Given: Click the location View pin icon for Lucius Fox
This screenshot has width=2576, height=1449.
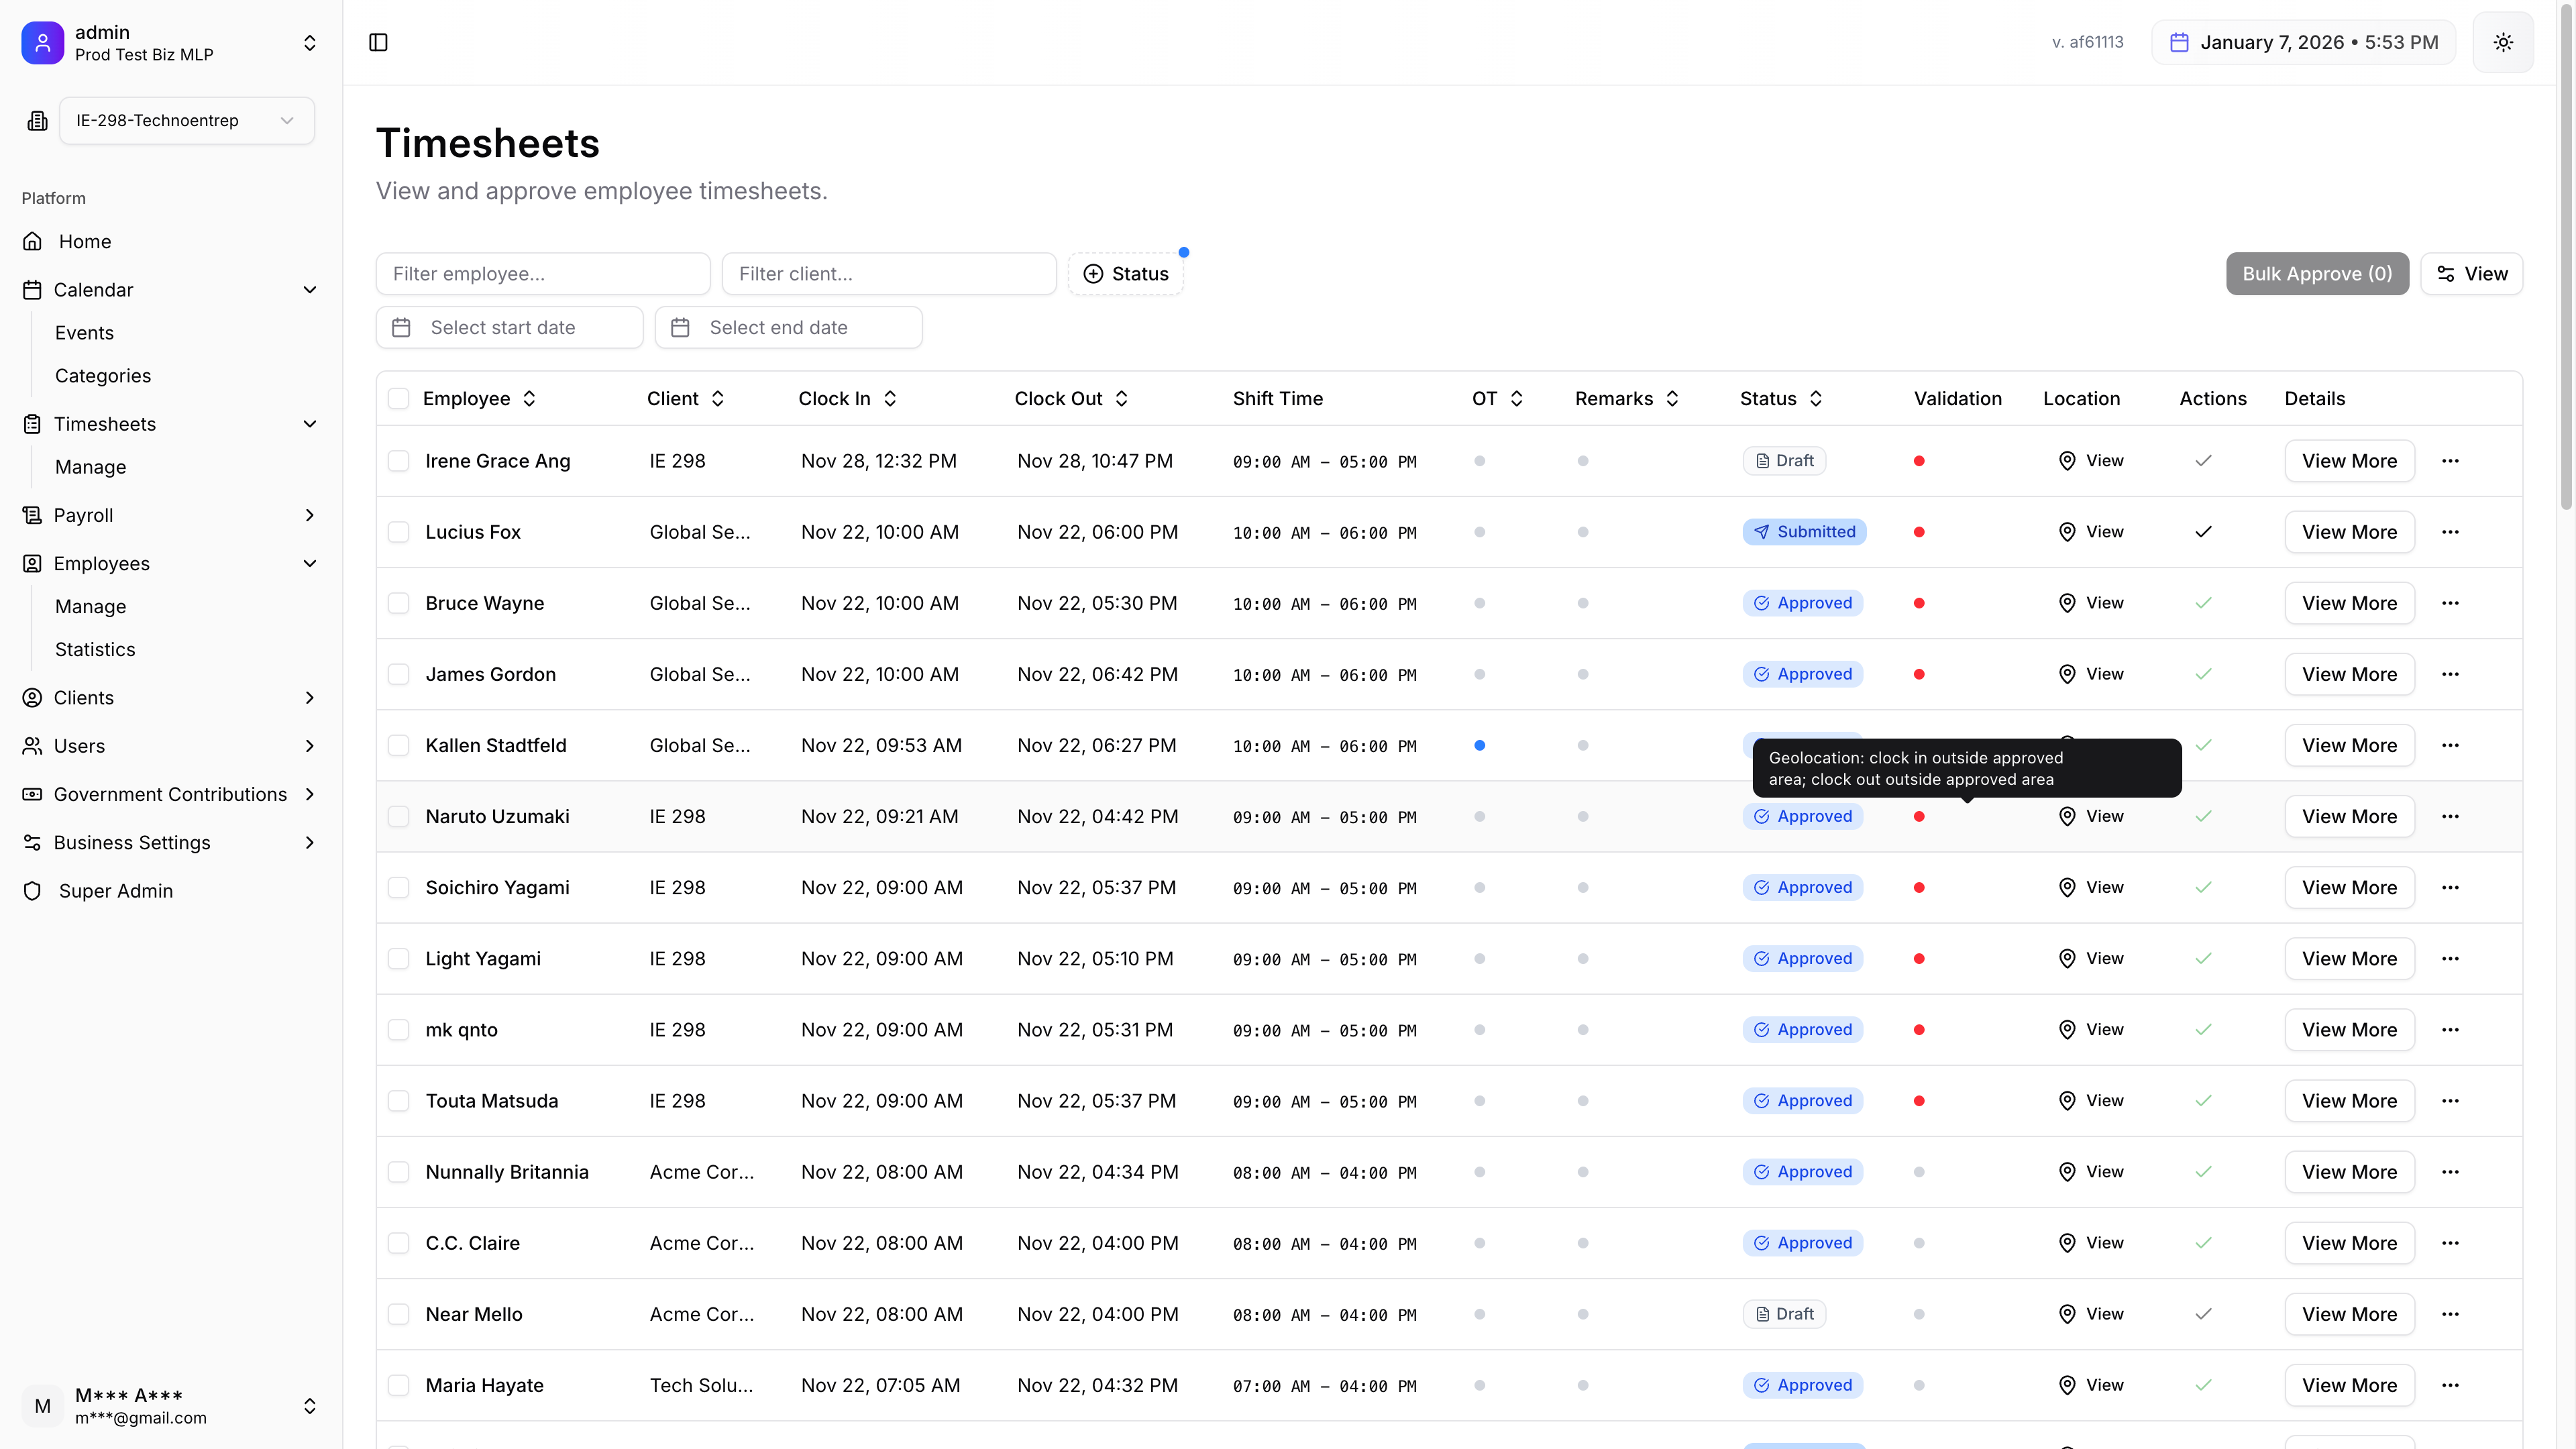Looking at the screenshot, I should pos(2068,531).
